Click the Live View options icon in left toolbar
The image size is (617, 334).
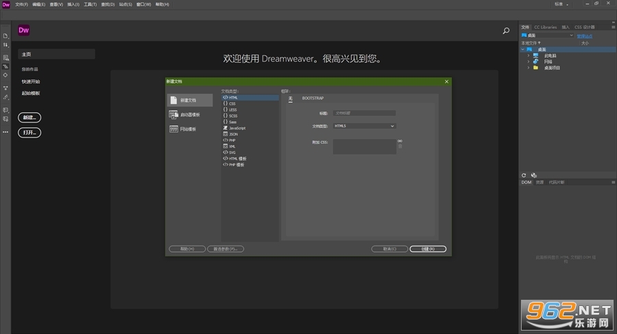(5, 57)
